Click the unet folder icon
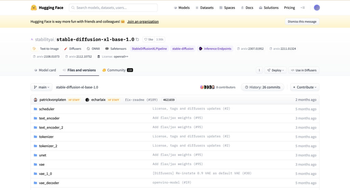 [35, 155]
